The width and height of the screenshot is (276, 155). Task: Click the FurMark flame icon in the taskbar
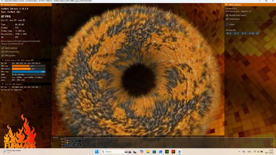coord(173,152)
